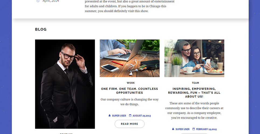
Task: Click the April, 2014 timeline date
Action: pyautogui.click(x=51, y=1)
